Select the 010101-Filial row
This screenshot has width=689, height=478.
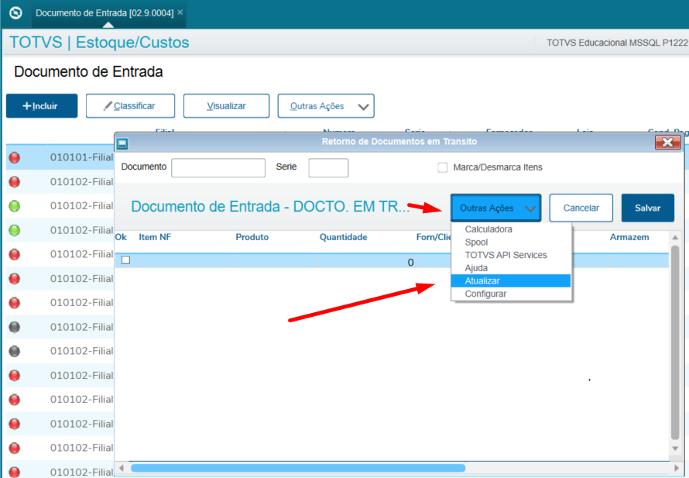[x=60, y=157]
